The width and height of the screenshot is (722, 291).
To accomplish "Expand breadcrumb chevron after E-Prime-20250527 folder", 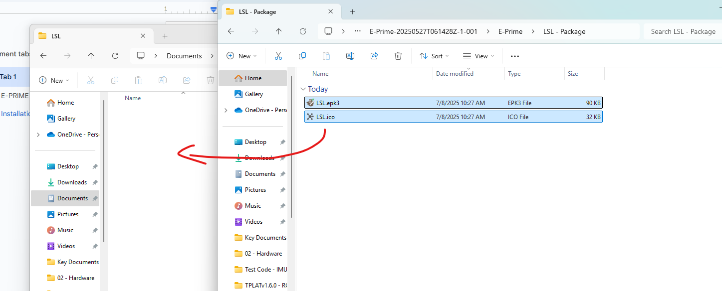I will point(487,31).
